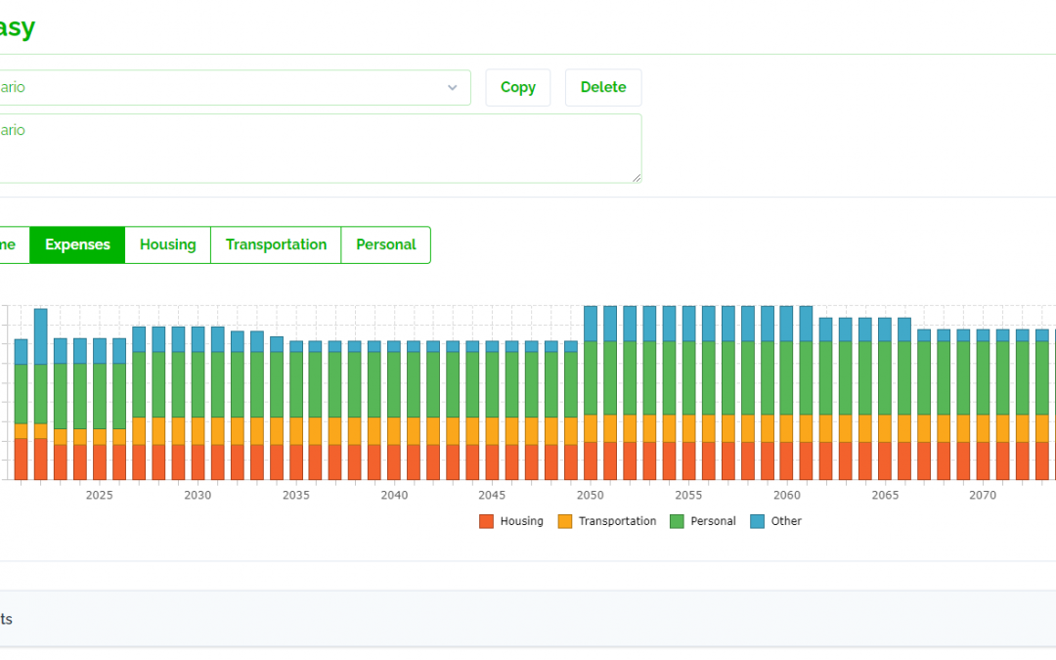Screen dimensions: 1056x660
Task: Open the scenario dropdown chevron
Action: [453, 88]
